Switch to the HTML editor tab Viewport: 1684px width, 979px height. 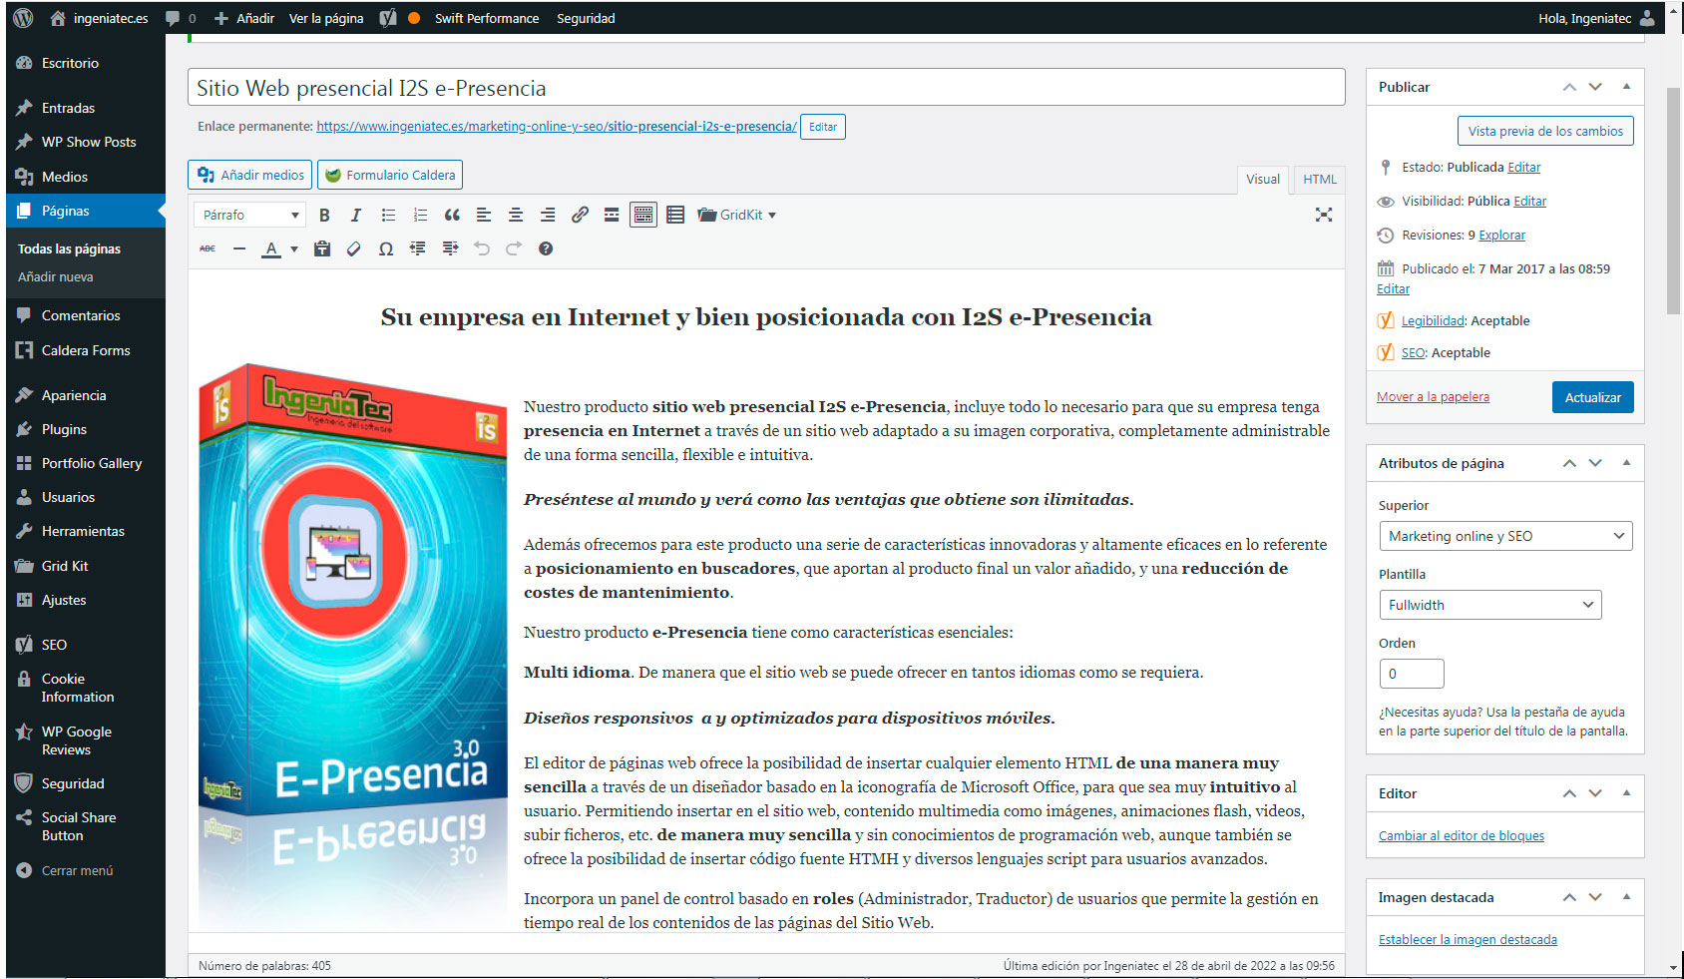point(1320,179)
